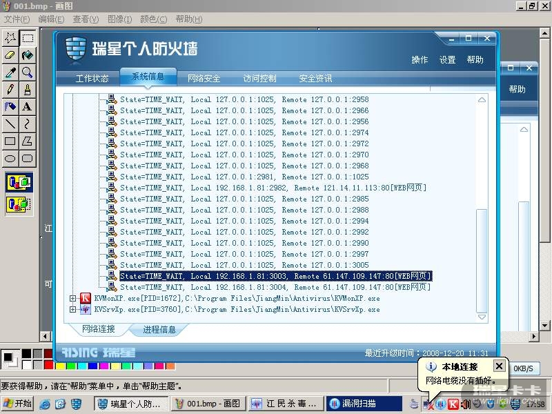Select the Ellipse shape tool
This screenshot has height=414, width=552.
click(10, 159)
